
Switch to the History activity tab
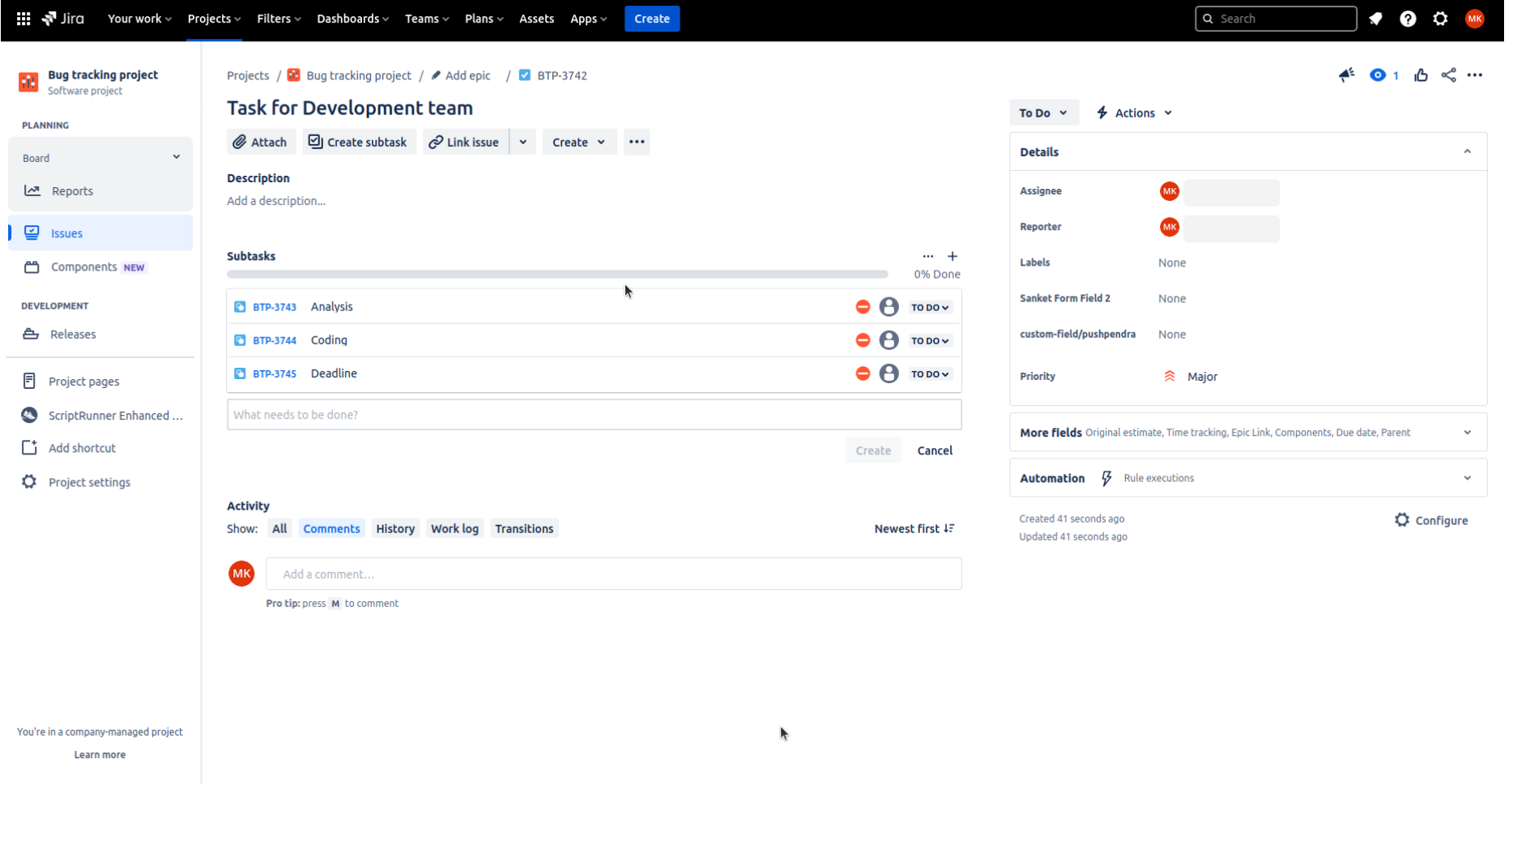pos(394,527)
